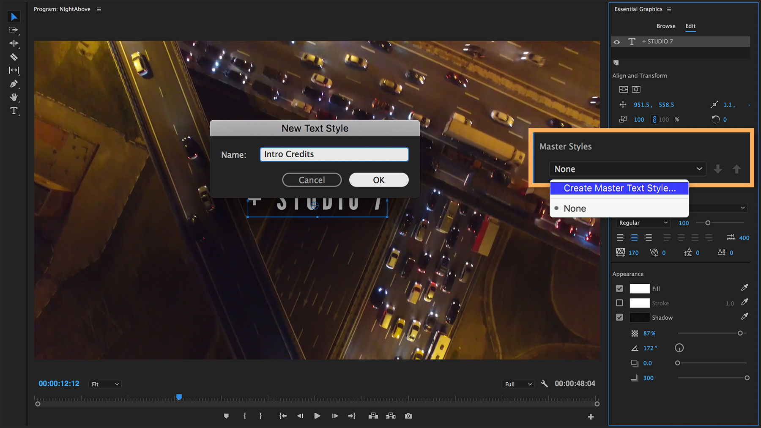Screen dimensions: 761x428
Task: Toggle the Stroke checkbox off
Action: coord(619,303)
